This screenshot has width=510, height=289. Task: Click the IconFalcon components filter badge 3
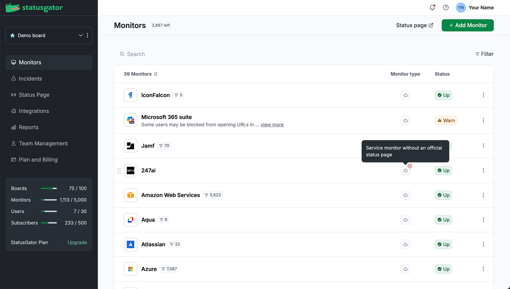[x=178, y=95]
